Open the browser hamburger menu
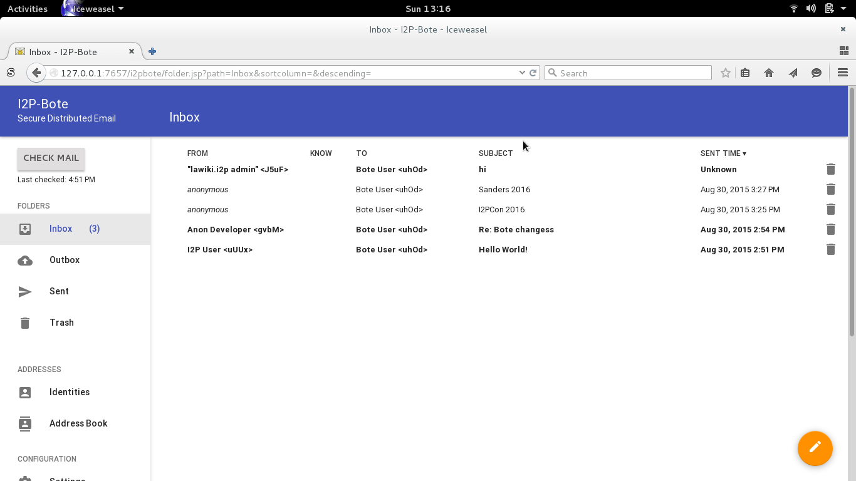The image size is (856, 481). (842, 73)
